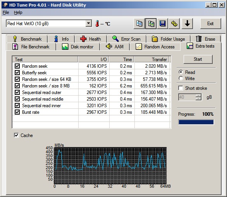Click the Test column header
This screenshot has height=197, width=227.
pyautogui.click(x=45, y=59)
